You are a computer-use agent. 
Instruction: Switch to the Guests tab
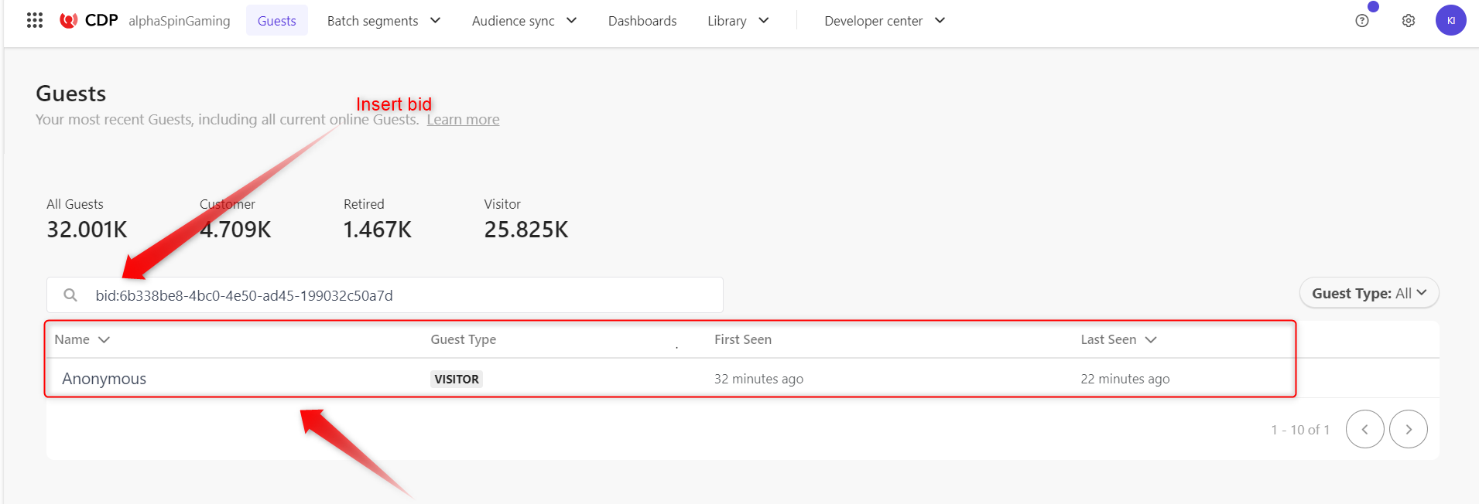(x=276, y=21)
